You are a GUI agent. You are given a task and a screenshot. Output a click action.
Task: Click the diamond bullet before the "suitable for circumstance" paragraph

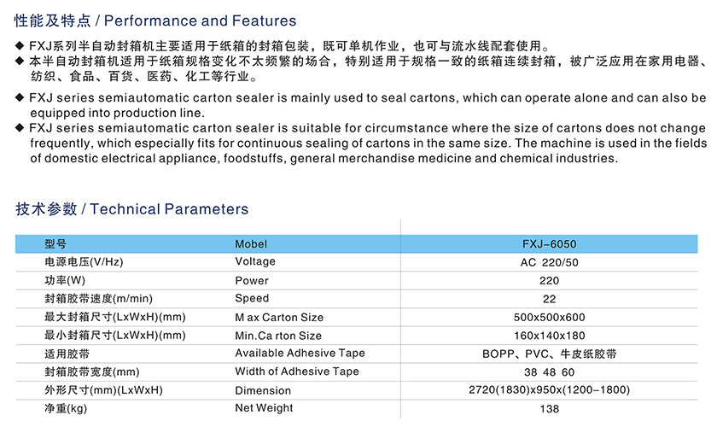coord(20,128)
